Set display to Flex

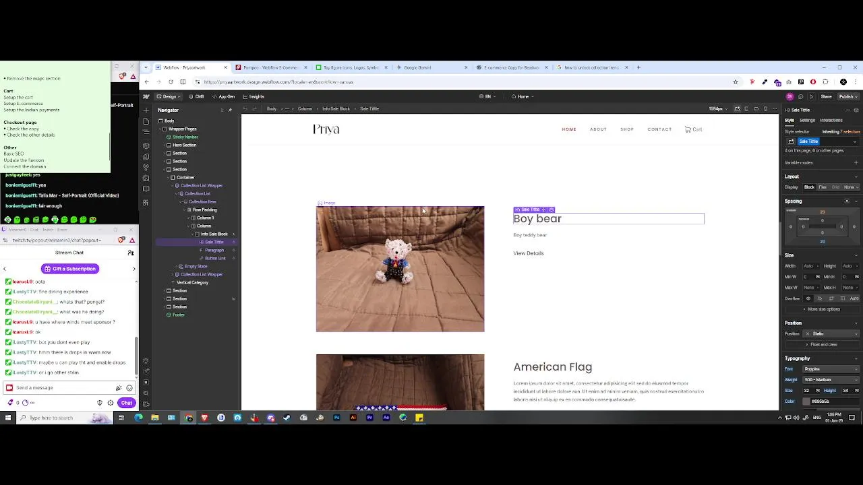coord(823,187)
